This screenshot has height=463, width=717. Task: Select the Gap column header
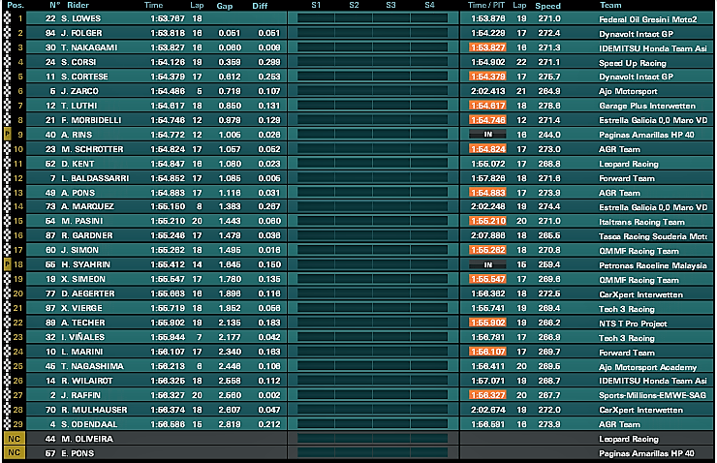pyautogui.click(x=225, y=6)
